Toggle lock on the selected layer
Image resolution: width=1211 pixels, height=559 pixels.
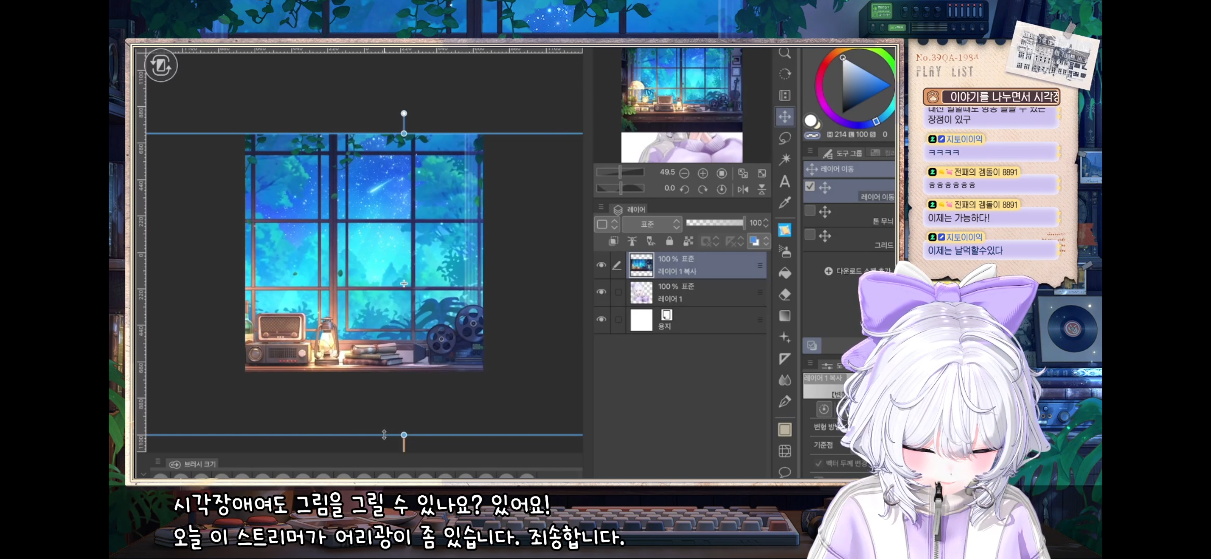tap(669, 241)
